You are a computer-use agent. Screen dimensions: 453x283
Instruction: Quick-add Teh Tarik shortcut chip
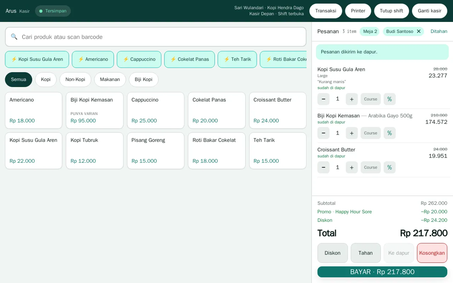(x=237, y=59)
